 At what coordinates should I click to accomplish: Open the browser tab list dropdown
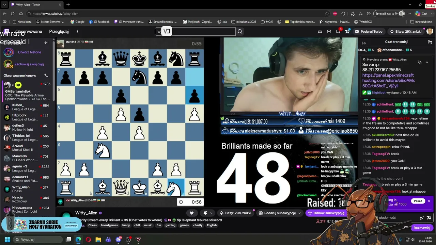pyautogui.click(x=4, y=5)
